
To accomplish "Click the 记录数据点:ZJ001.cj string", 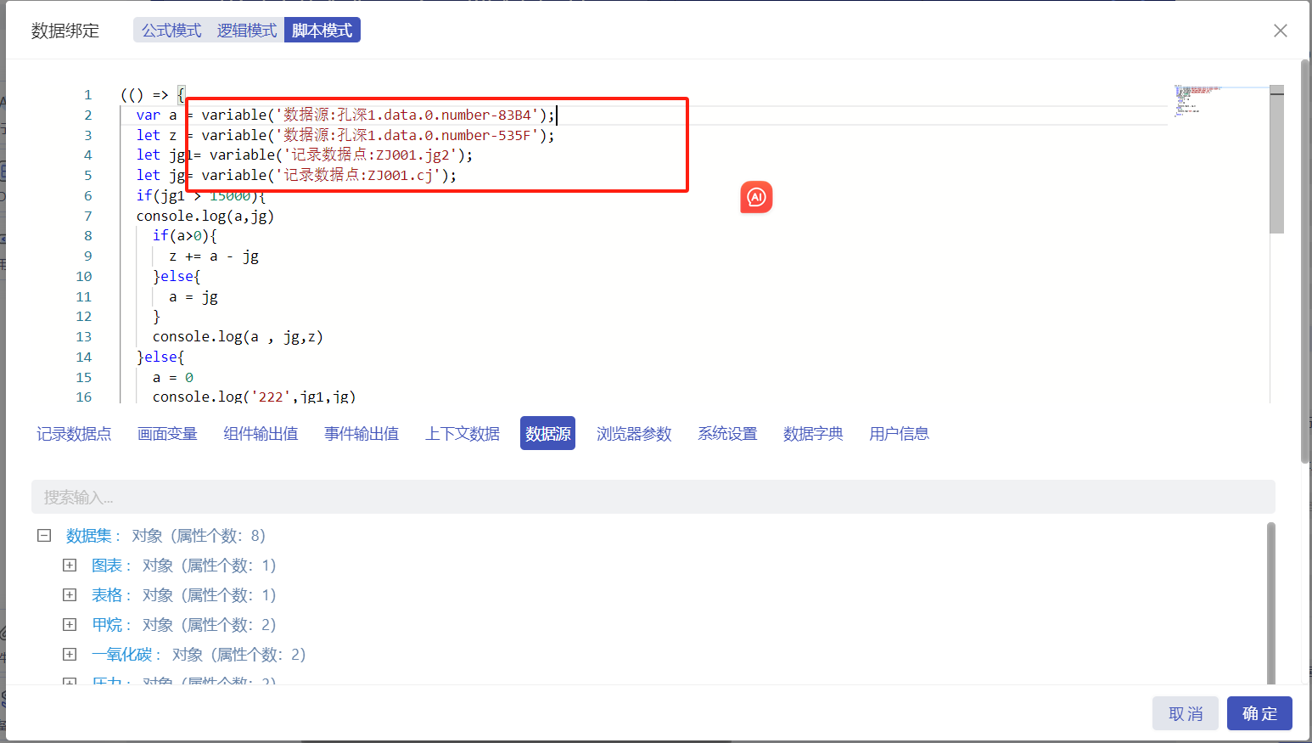I will [358, 176].
